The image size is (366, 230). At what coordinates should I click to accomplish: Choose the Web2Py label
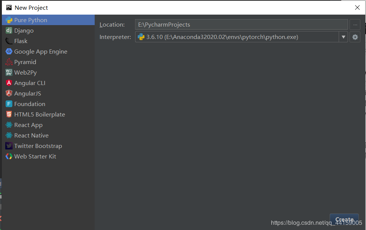tap(25, 73)
